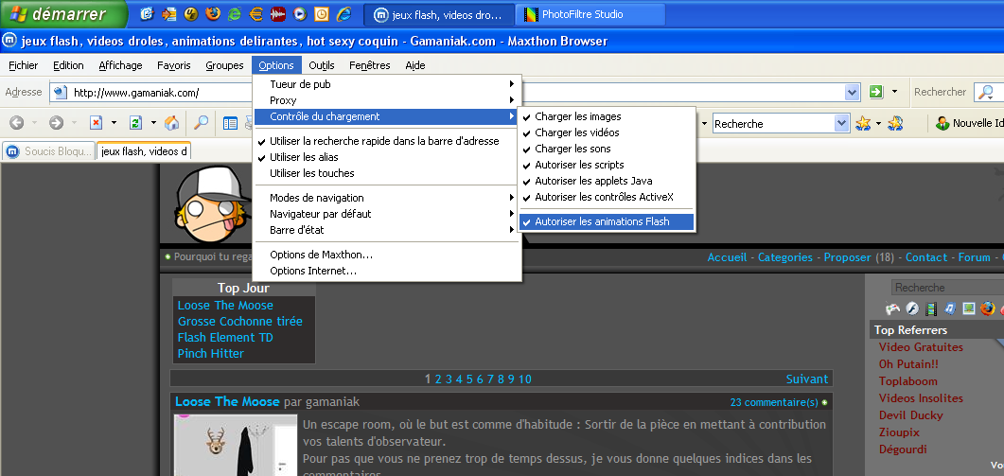Toggle Autoriser les contrôles ActiveX option
The image size is (1004, 476).
[x=607, y=197]
